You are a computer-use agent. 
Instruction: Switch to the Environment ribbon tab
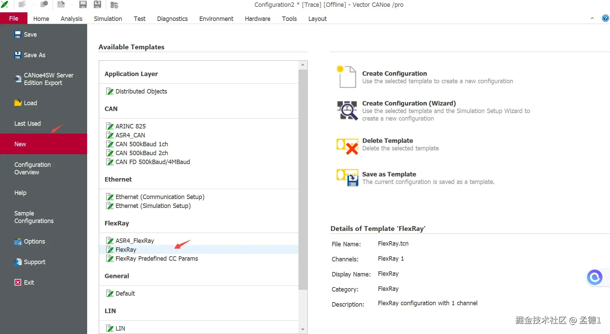(x=216, y=19)
